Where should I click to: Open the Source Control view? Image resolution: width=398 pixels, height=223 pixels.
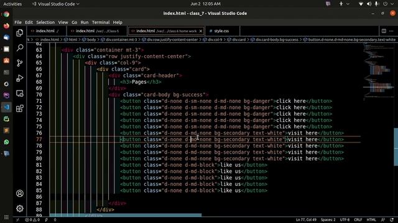click(x=20, y=63)
